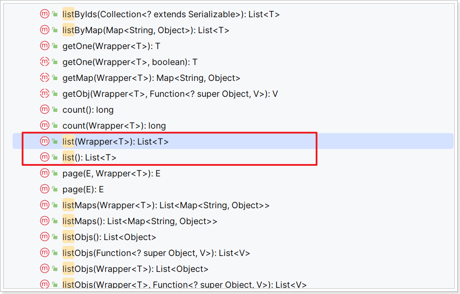Select list(): List<T> method entry

pyautogui.click(x=89, y=157)
